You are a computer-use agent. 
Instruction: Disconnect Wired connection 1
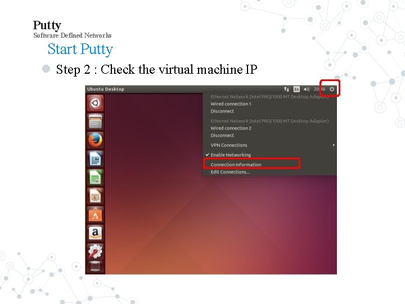pos(222,111)
